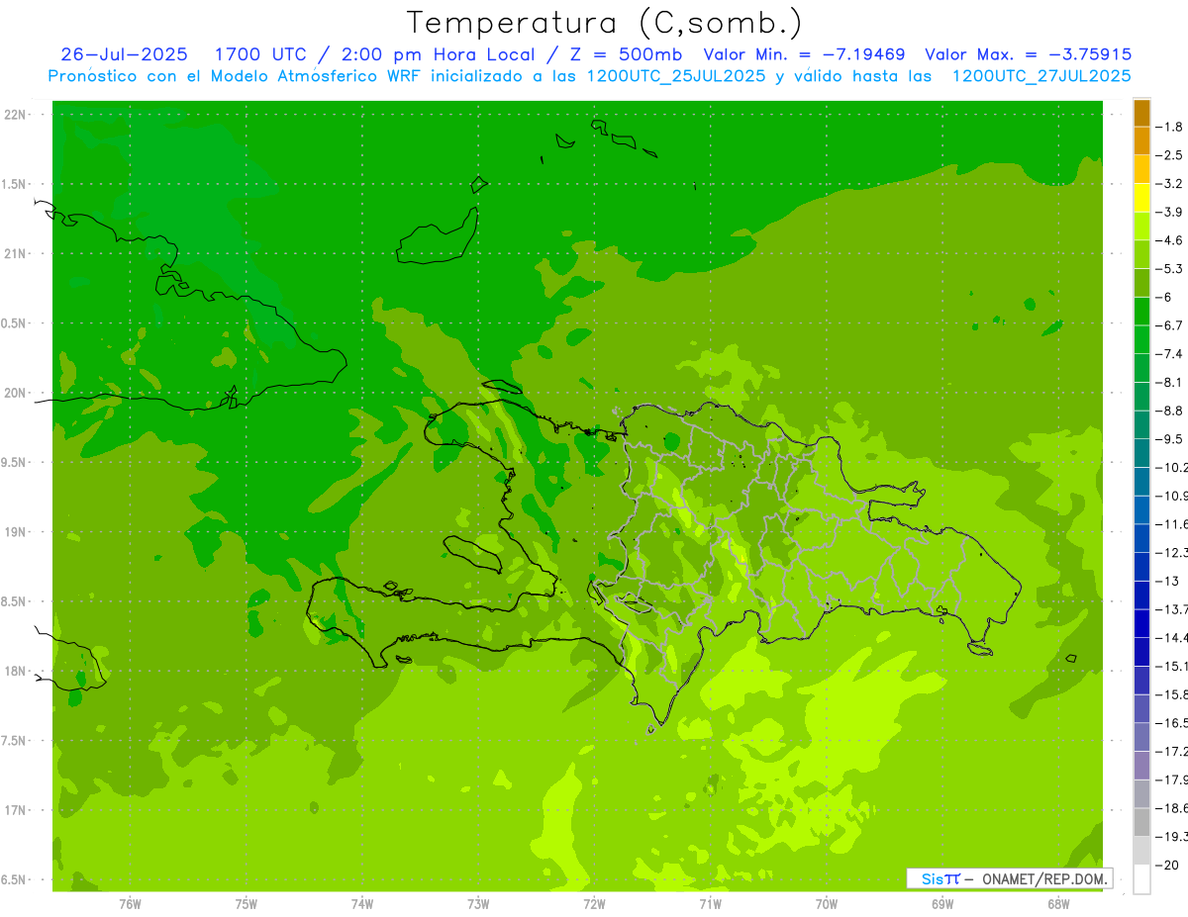
Task: Click the '69W' longitude axis label
Action: (942, 904)
